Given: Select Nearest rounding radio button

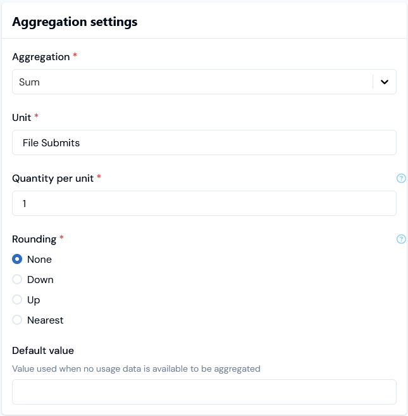Looking at the screenshot, I should click(17, 320).
